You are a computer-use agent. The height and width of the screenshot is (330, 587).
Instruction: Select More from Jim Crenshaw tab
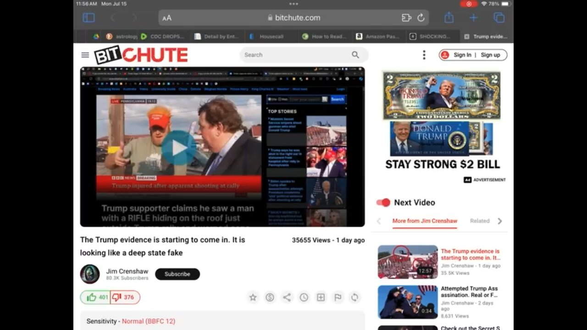pos(425,221)
